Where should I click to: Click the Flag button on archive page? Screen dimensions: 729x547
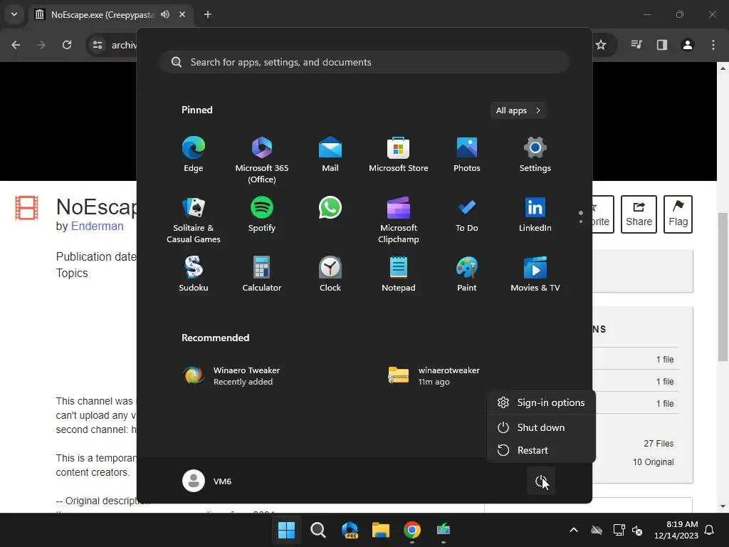pos(678,214)
